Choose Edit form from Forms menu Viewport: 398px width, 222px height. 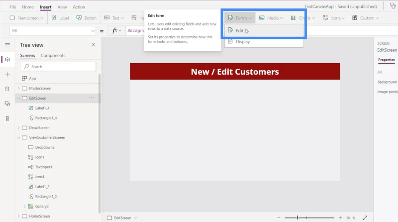264,30
